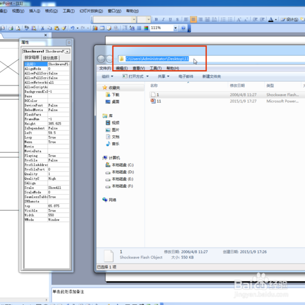Toggle text Shadow (S) formatting
The height and width of the screenshot is (305, 305).
[x=178, y=20]
